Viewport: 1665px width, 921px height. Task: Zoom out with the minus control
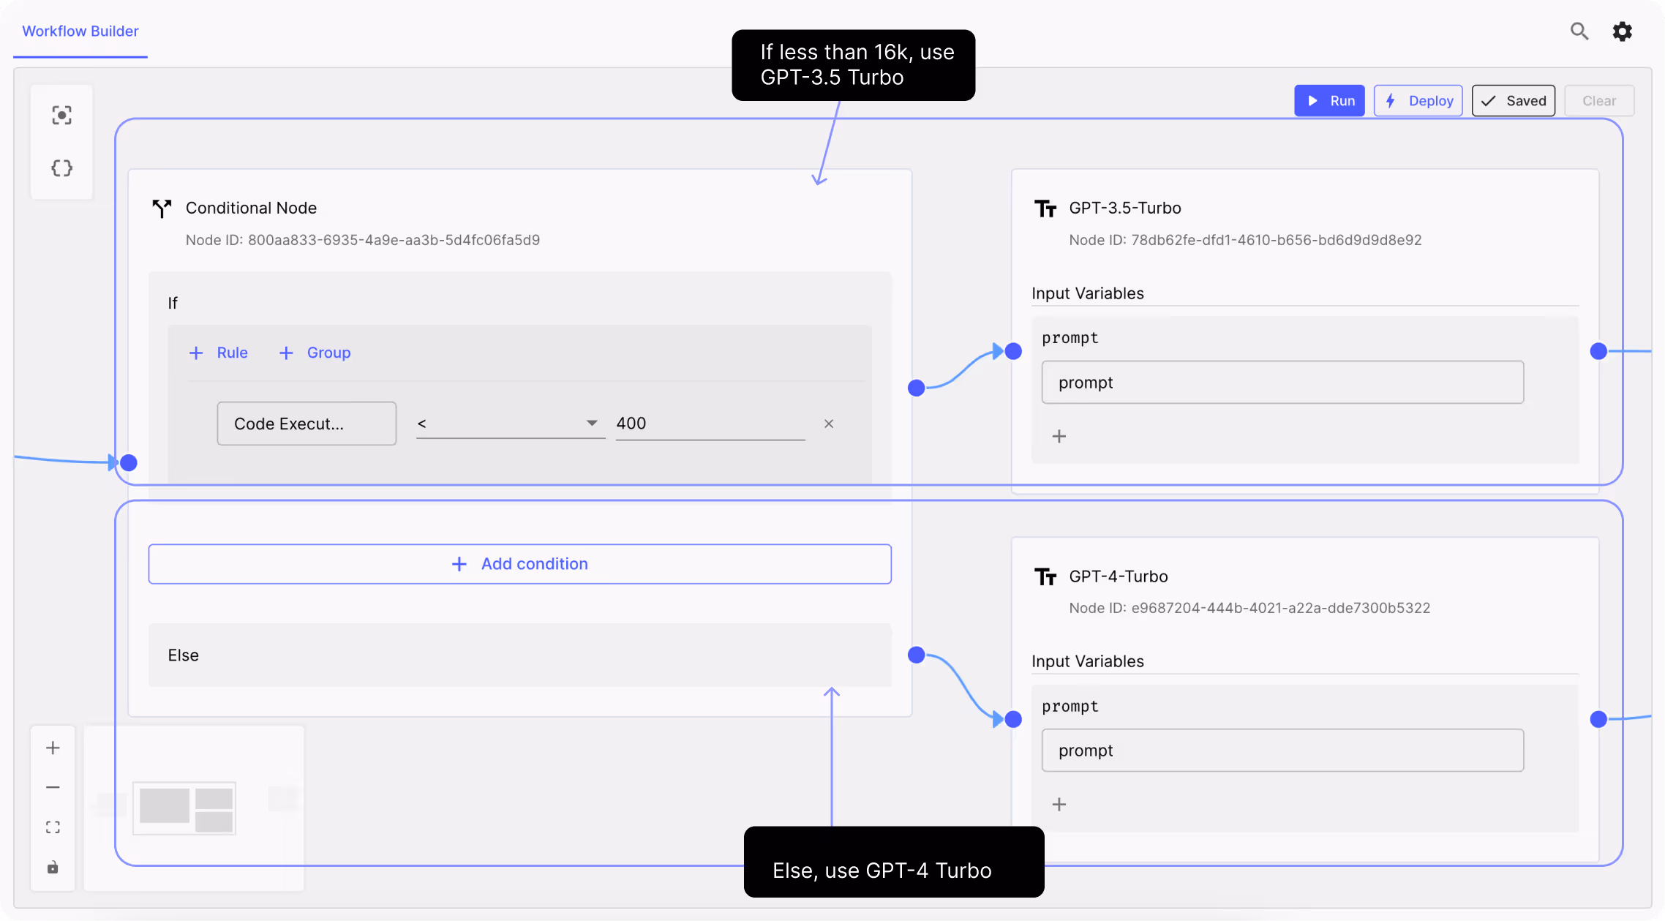tap(53, 787)
